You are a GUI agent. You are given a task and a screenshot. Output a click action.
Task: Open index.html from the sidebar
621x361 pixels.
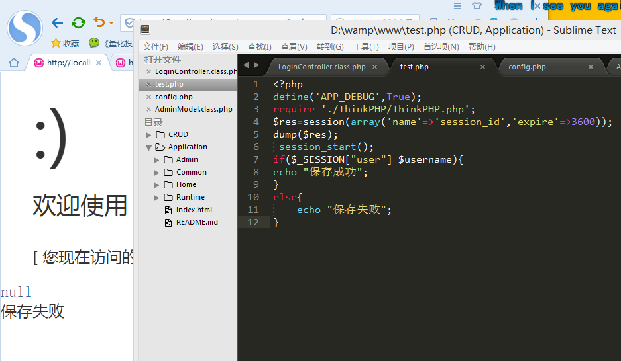pyautogui.click(x=194, y=210)
